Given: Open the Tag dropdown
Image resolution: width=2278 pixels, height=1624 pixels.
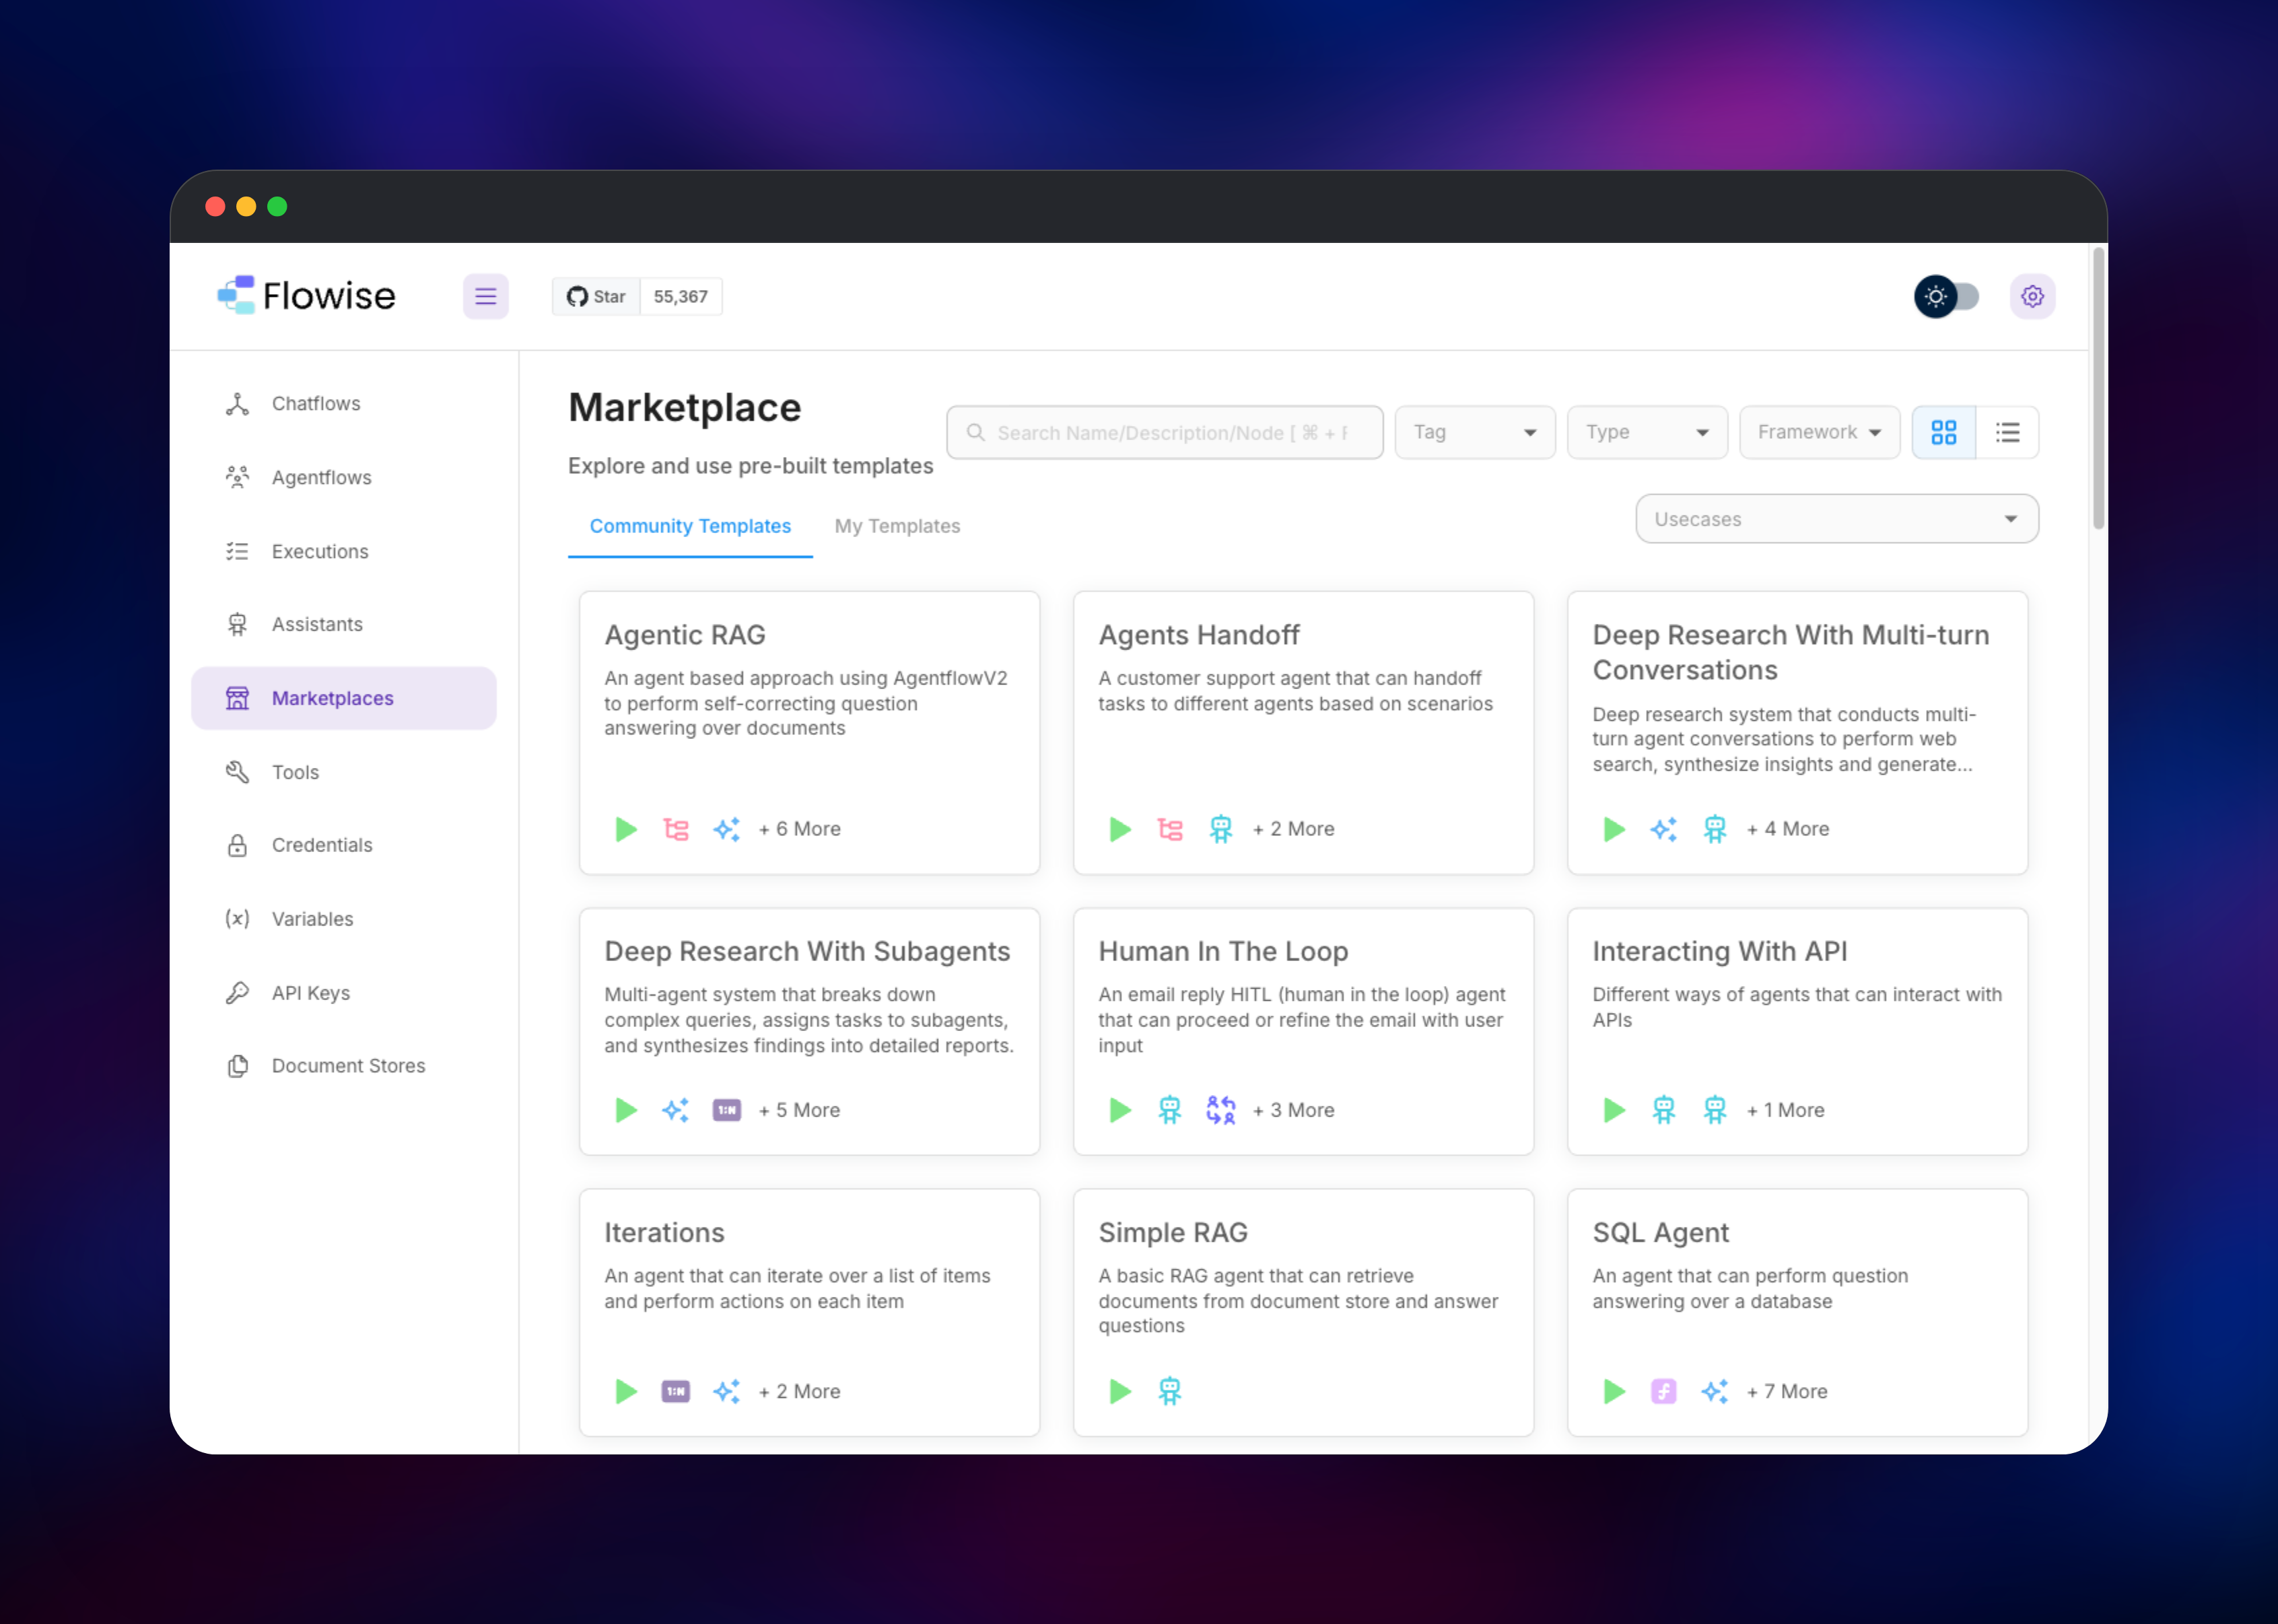Looking at the screenshot, I should [x=1474, y=432].
